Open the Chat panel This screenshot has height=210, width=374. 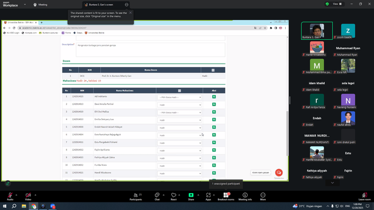click(157, 197)
